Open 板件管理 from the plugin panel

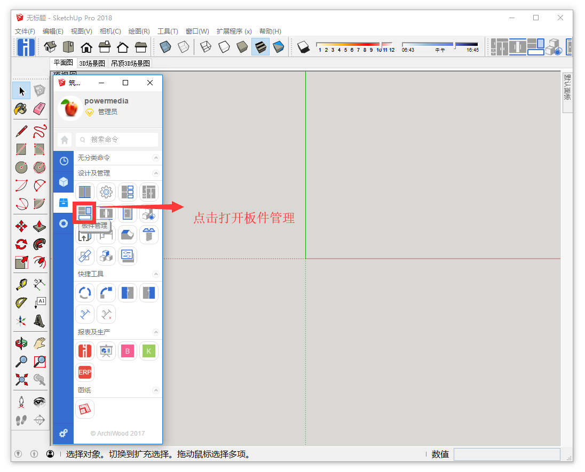click(85, 213)
